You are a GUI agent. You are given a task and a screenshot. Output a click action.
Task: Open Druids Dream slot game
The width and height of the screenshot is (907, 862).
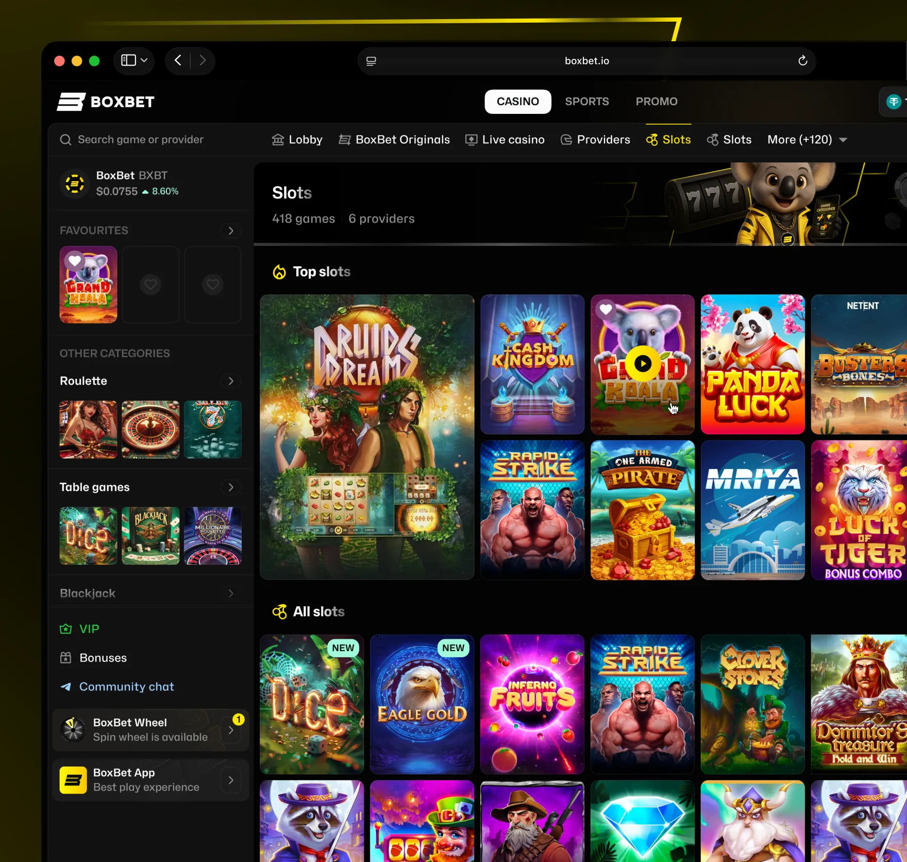point(367,437)
